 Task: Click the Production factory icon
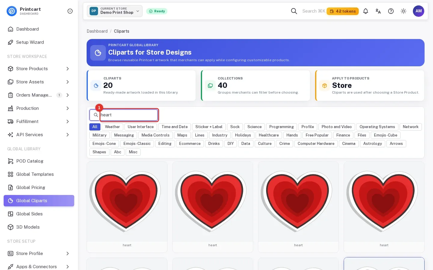coord(11,108)
